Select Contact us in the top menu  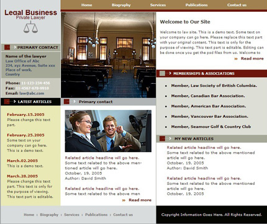point(237,5)
